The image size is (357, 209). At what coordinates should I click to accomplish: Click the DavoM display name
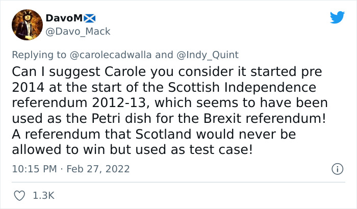coord(63,18)
